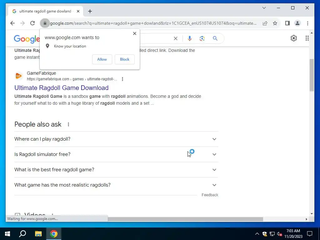Open Chrome's three-dot menu

click(x=307, y=23)
